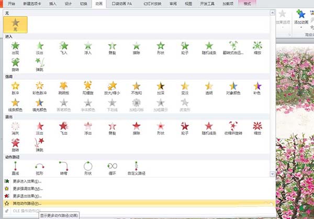Apply the 弧形 motion path
314x219 pixels.
pyautogui.click(x=40, y=168)
